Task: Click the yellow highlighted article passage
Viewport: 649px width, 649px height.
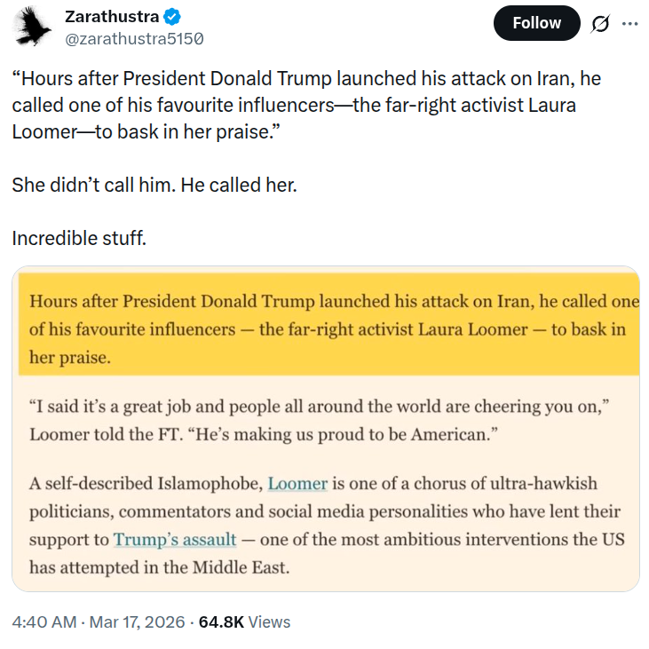Action: point(327,330)
